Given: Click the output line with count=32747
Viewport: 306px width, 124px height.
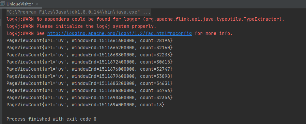Looking at the screenshot, I should click(90, 69).
